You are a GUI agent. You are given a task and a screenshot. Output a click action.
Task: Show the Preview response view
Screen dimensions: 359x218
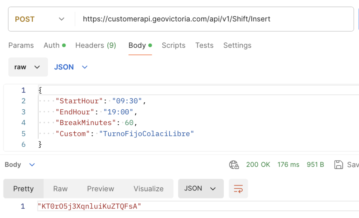click(x=101, y=189)
